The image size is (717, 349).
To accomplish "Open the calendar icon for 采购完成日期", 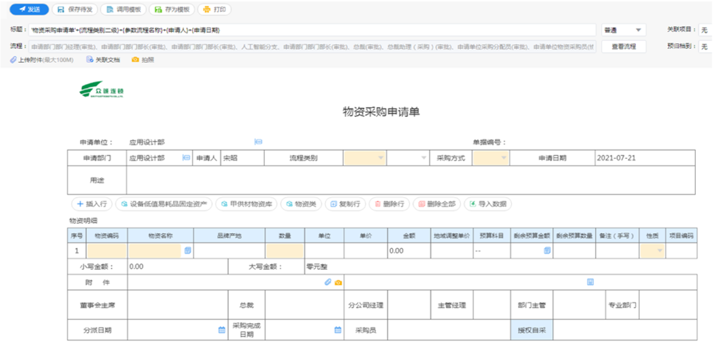I will [338, 330].
